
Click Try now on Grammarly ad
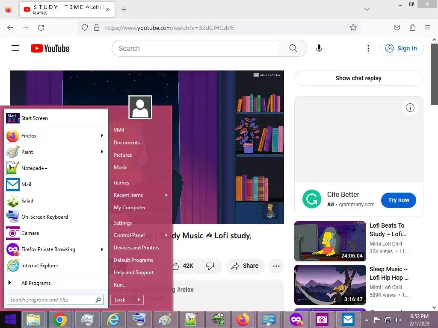(x=398, y=200)
